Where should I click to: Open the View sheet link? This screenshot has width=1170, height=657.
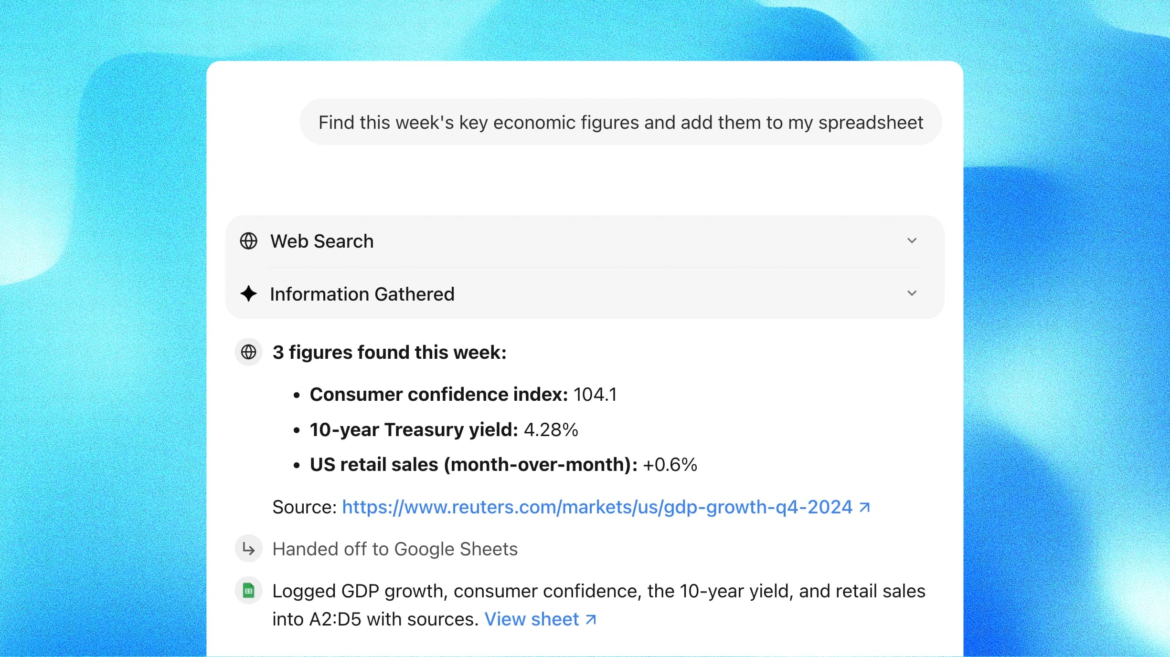click(531, 619)
